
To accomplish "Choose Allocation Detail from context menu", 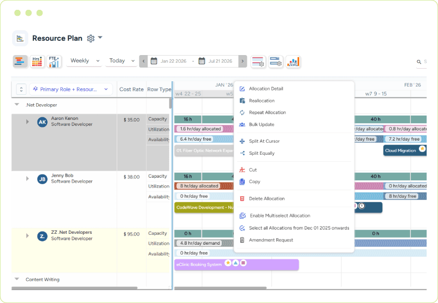I will click(x=294, y=89).
